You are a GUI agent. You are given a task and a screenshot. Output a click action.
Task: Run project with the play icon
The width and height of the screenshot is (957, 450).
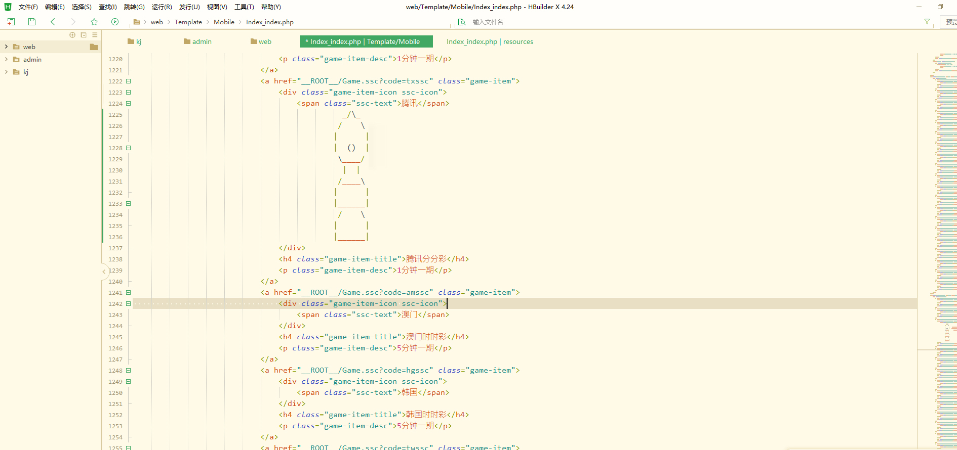pos(115,22)
